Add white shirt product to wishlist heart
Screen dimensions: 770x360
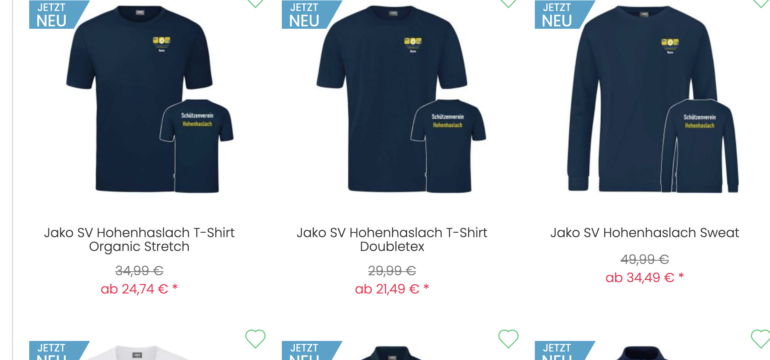[x=255, y=339]
